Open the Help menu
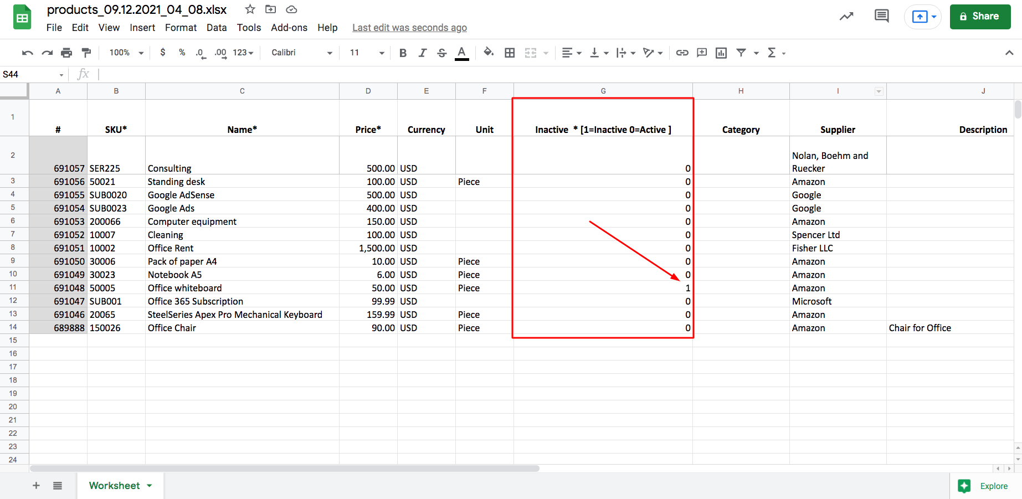Viewport: 1022px width, 499px height. (327, 28)
